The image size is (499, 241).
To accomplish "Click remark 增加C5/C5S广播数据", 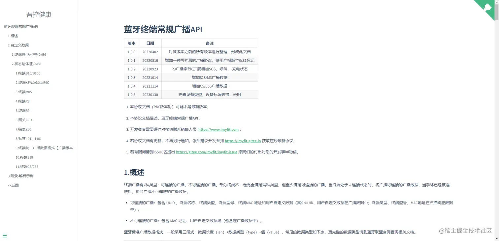I will click(210, 86).
